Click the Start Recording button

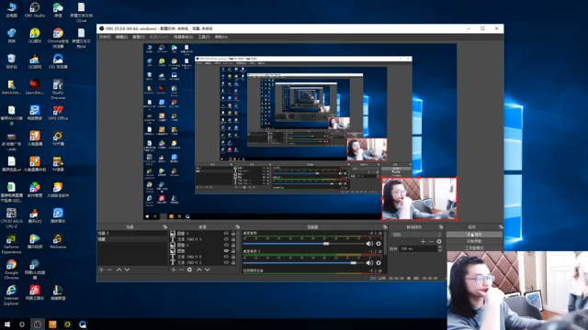(474, 241)
